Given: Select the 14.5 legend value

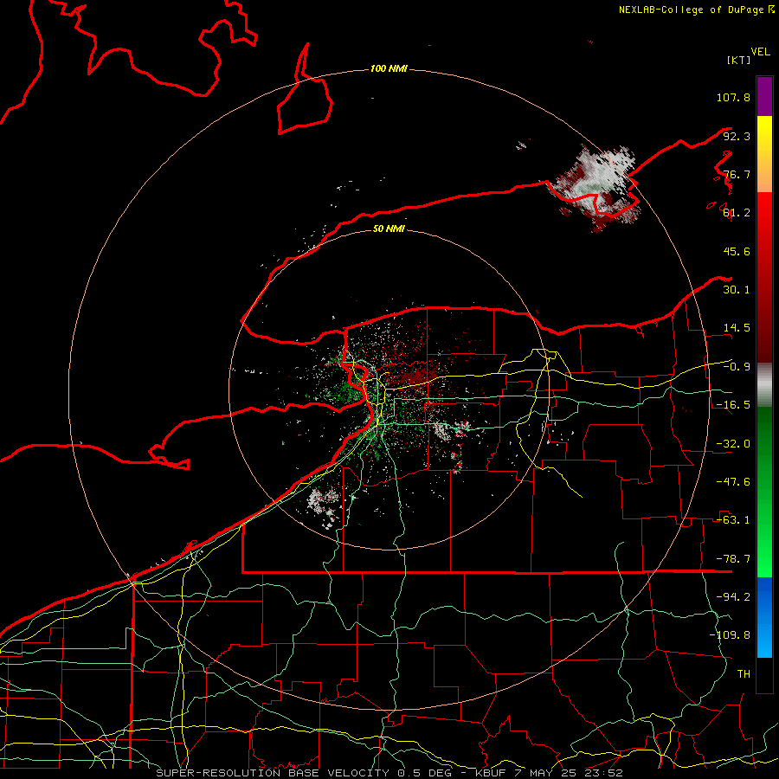Looking at the screenshot, I should point(737,328).
